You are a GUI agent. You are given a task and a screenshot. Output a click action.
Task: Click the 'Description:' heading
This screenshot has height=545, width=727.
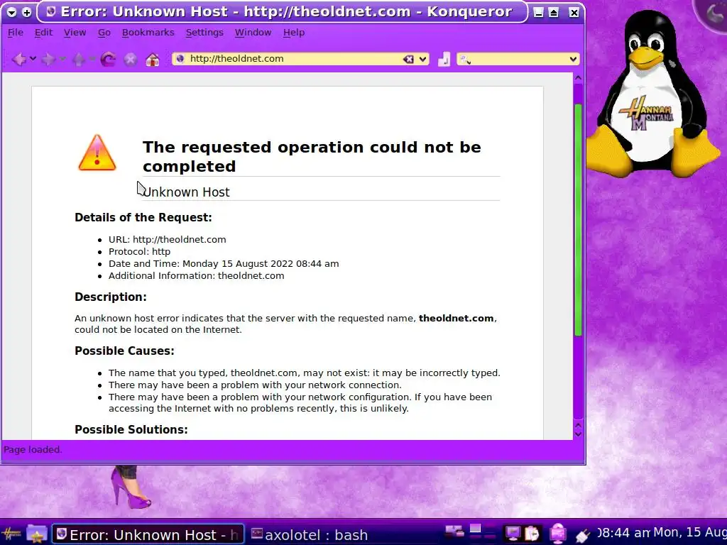110,297
